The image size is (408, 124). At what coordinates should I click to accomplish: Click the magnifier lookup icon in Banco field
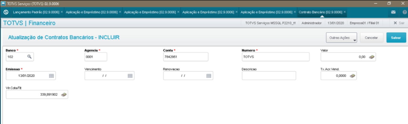(29, 57)
